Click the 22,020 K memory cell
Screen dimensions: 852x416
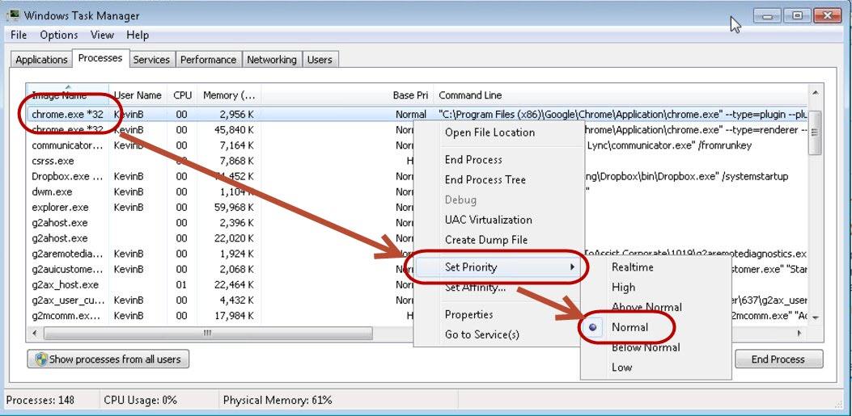[232, 238]
